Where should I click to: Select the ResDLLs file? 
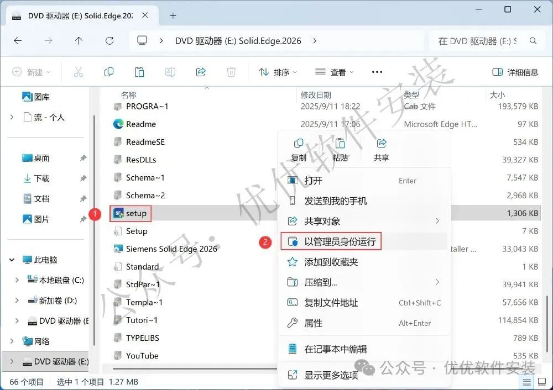tap(141, 160)
